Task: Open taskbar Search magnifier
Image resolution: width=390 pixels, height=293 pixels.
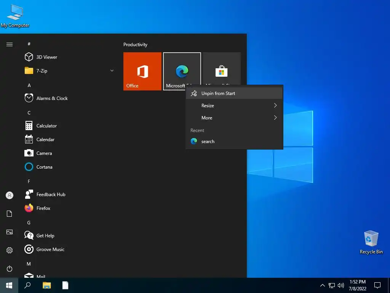Action: pyautogui.click(x=27, y=285)
